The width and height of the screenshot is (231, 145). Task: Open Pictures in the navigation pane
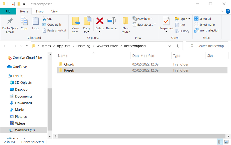point(18,117)
